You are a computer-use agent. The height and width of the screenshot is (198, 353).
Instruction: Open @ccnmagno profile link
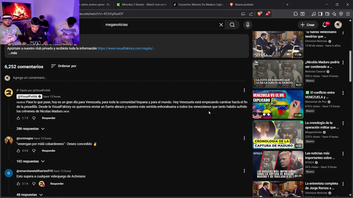pyautogui.click(x=25, y=138)
